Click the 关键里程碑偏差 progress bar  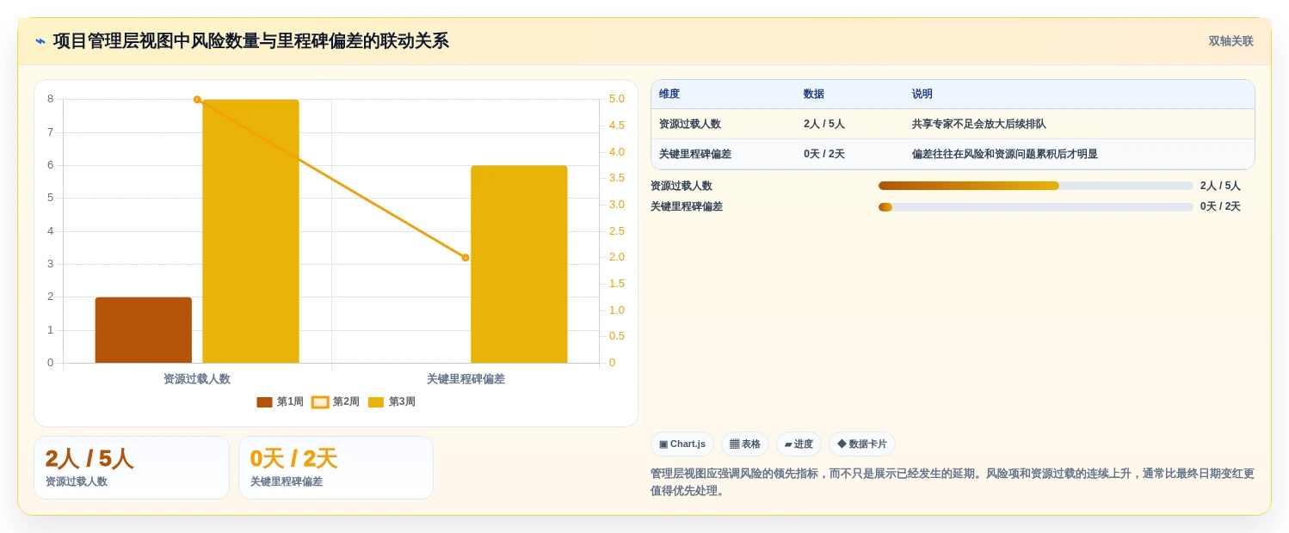(1036, 206)
